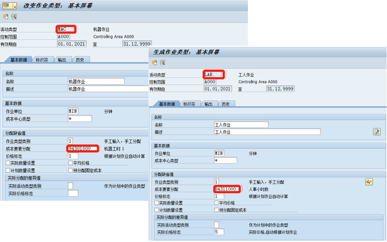
Task: Click the 机器工时 1 description text
Action: pyautogui.click(x=114, y=148)
